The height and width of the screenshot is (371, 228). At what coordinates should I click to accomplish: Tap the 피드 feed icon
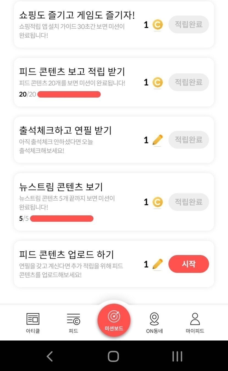pyautogui.click(x=73, y=320)
